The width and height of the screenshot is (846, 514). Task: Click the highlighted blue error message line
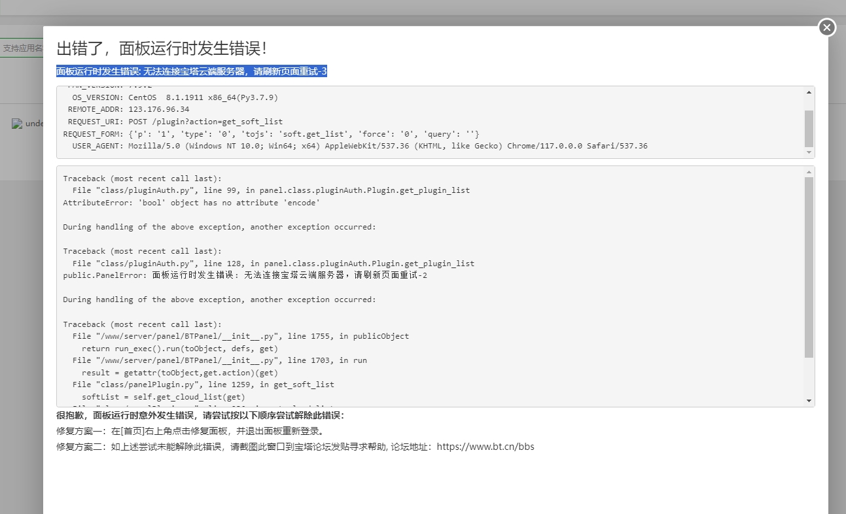(x=192, y=71)
